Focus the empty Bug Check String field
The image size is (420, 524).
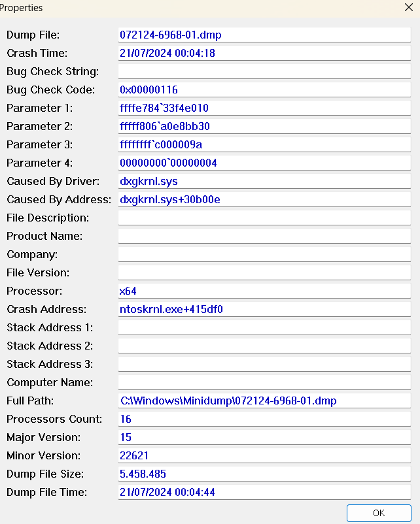point(264,71)
